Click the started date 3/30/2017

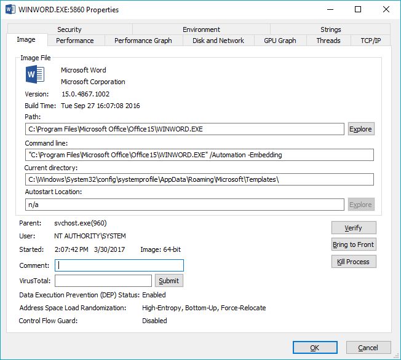[x=109, y=249]
